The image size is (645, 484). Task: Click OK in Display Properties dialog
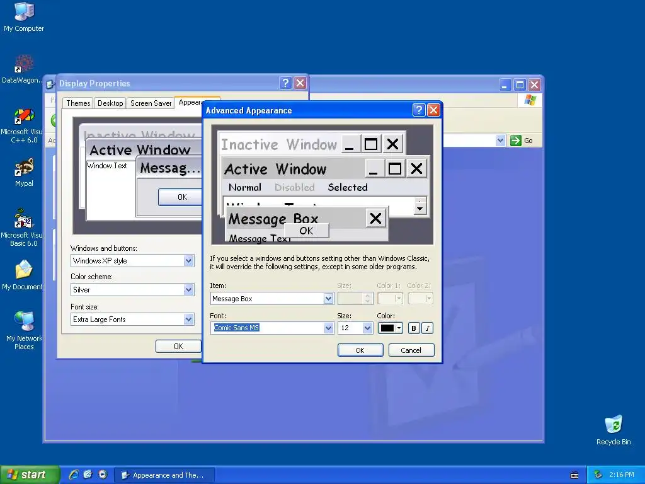178,346
